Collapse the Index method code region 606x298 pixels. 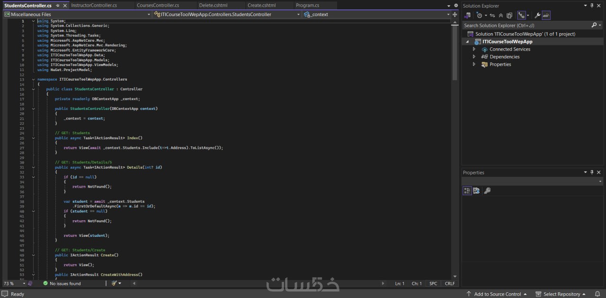[33, 138]
